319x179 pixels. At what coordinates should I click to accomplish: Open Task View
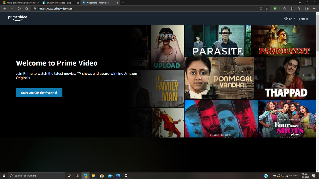[77, 175]
